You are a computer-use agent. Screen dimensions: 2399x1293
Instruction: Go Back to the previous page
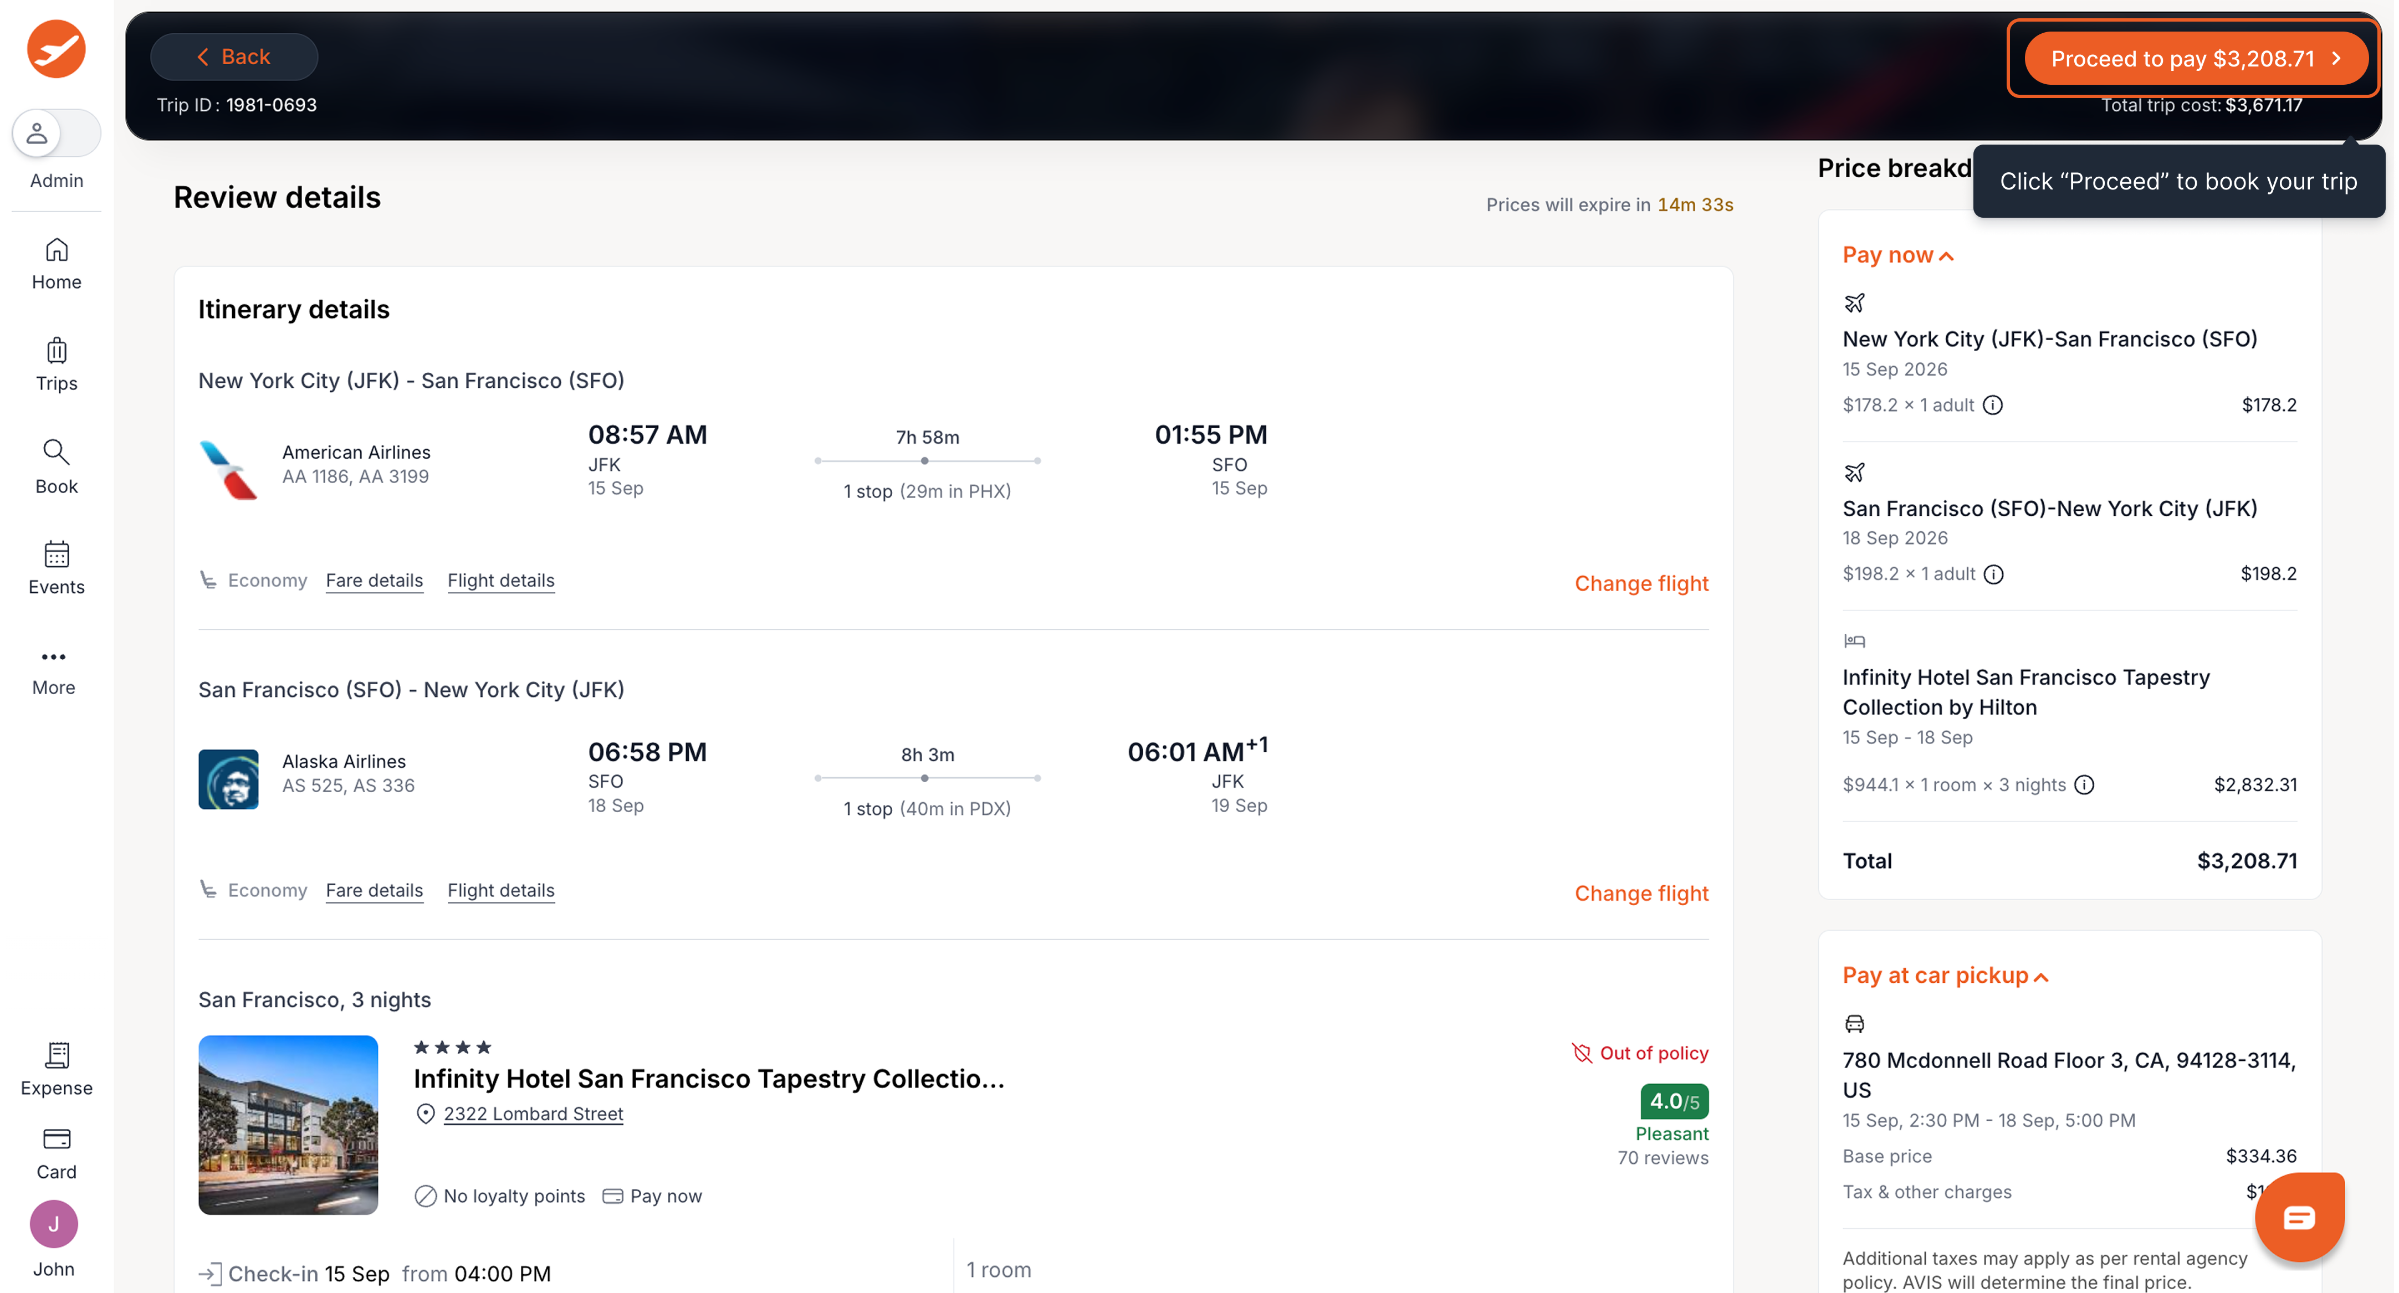[234, 57]
